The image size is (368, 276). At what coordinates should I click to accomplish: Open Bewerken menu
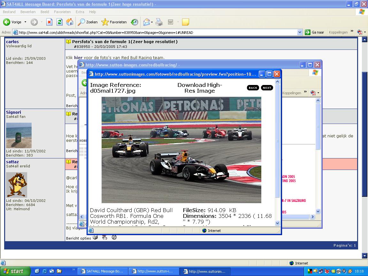(x=28, y=12)
